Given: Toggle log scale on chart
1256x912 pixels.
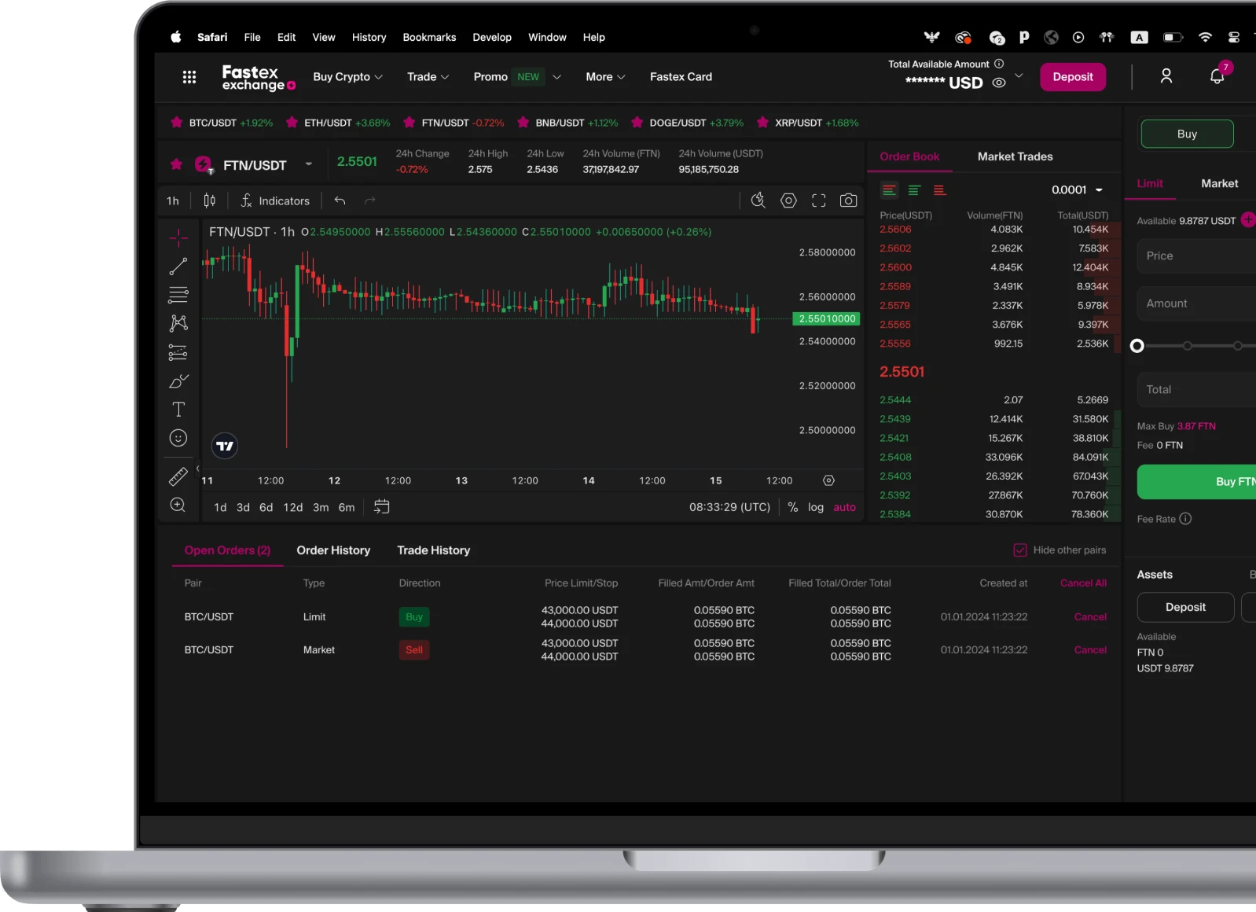Looking at the screenshot, I should 816,507.
